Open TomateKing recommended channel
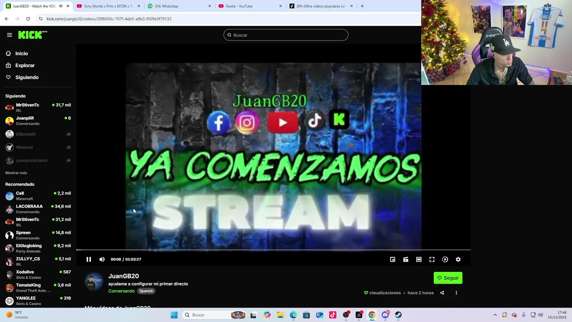The height and width of the screenshot is (322, 572). pyautogui.click(x=38, y=288)
